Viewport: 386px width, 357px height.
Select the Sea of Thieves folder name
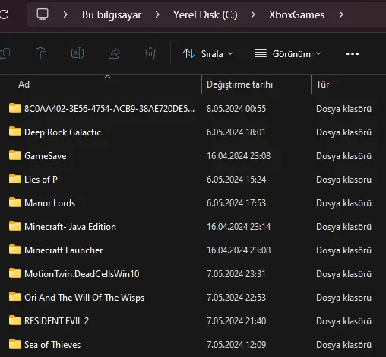[x=52, y=345]
